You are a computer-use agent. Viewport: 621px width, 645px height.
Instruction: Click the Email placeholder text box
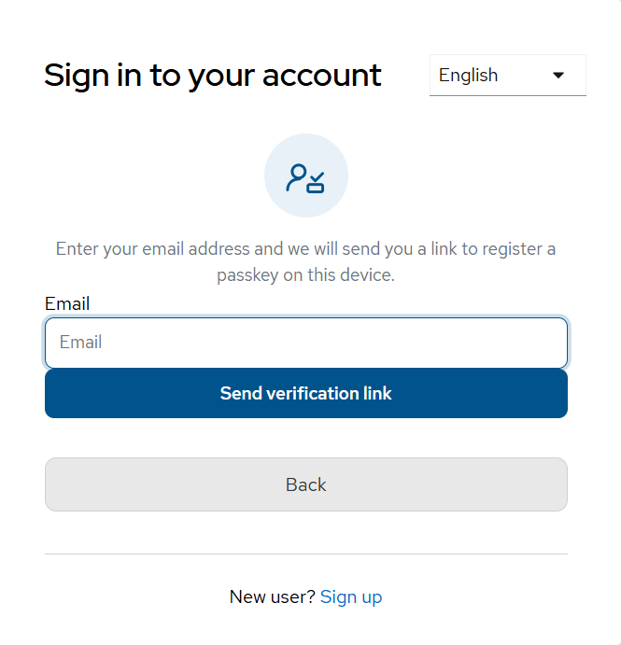(305, 343)
